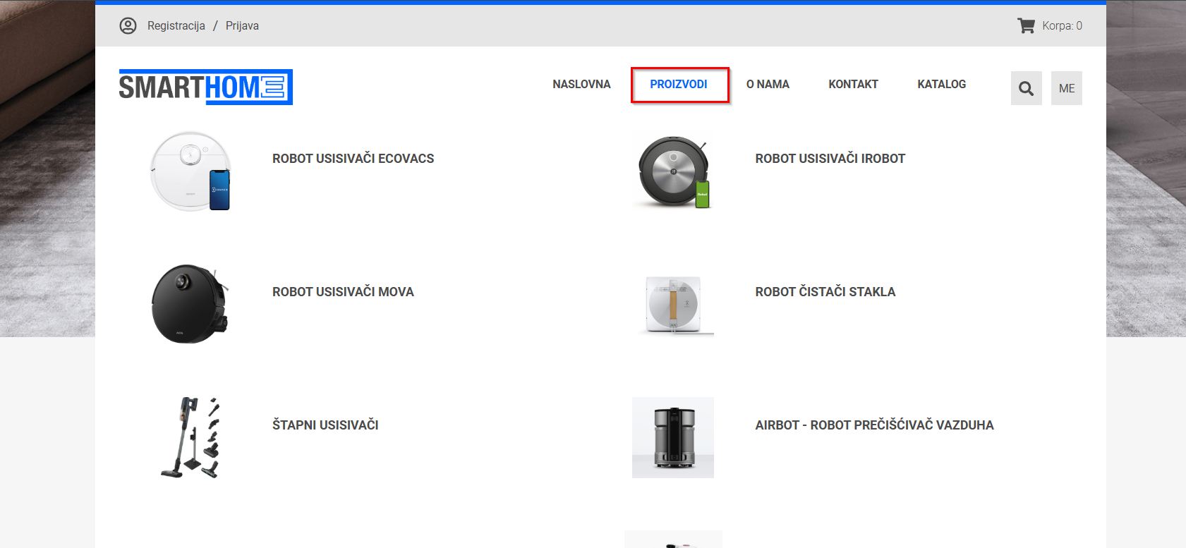The width and height of the screenshot is (1186, 548).
Task: Click the window cleaning robot image
Action: 673,304
